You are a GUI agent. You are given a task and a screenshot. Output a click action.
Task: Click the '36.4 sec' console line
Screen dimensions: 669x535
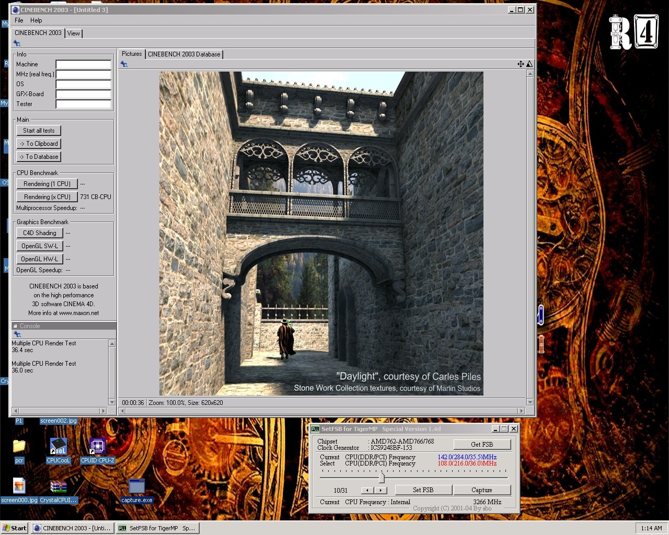pos(22,350)
